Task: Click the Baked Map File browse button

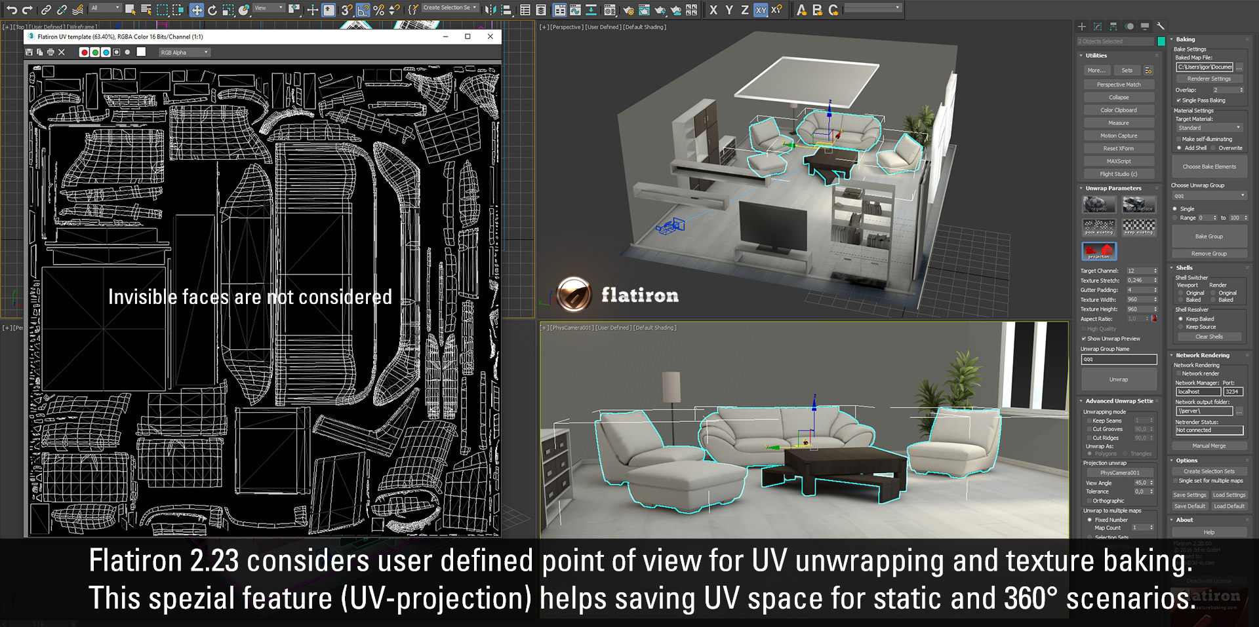Action: [x=1239, y=67]
